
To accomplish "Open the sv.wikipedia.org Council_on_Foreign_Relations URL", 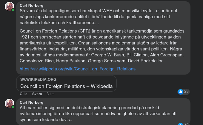I will 78,69.
